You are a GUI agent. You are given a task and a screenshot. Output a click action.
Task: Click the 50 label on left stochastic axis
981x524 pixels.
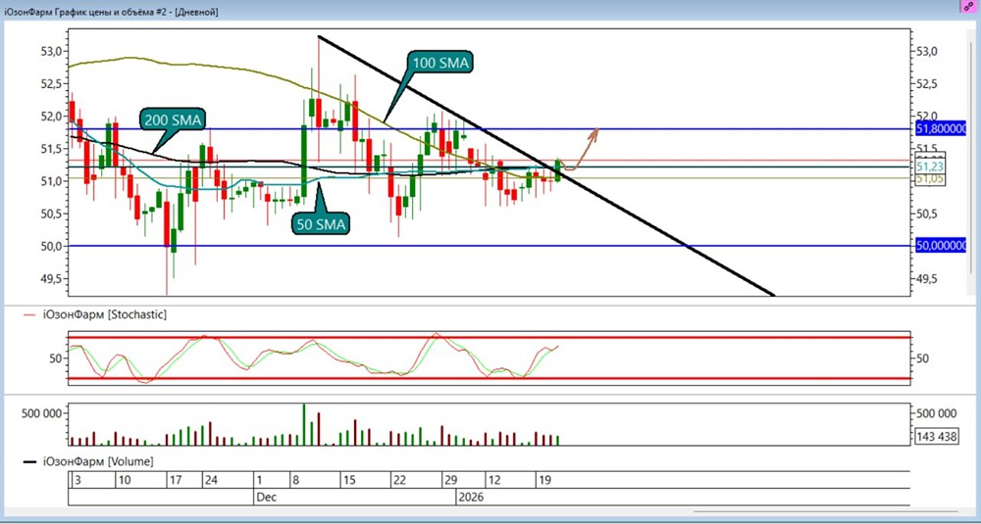56,357
